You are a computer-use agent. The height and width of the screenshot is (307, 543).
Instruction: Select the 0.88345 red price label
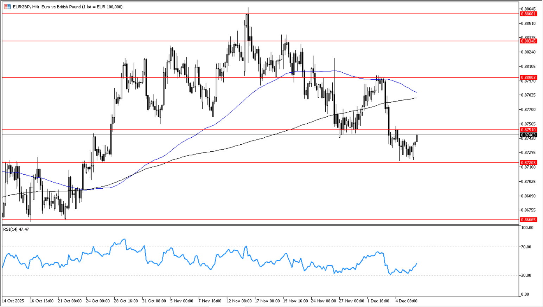point(528,41)
